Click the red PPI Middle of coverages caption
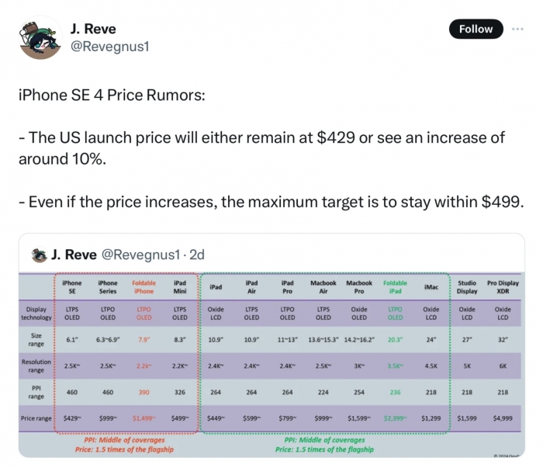 (124, 440)
